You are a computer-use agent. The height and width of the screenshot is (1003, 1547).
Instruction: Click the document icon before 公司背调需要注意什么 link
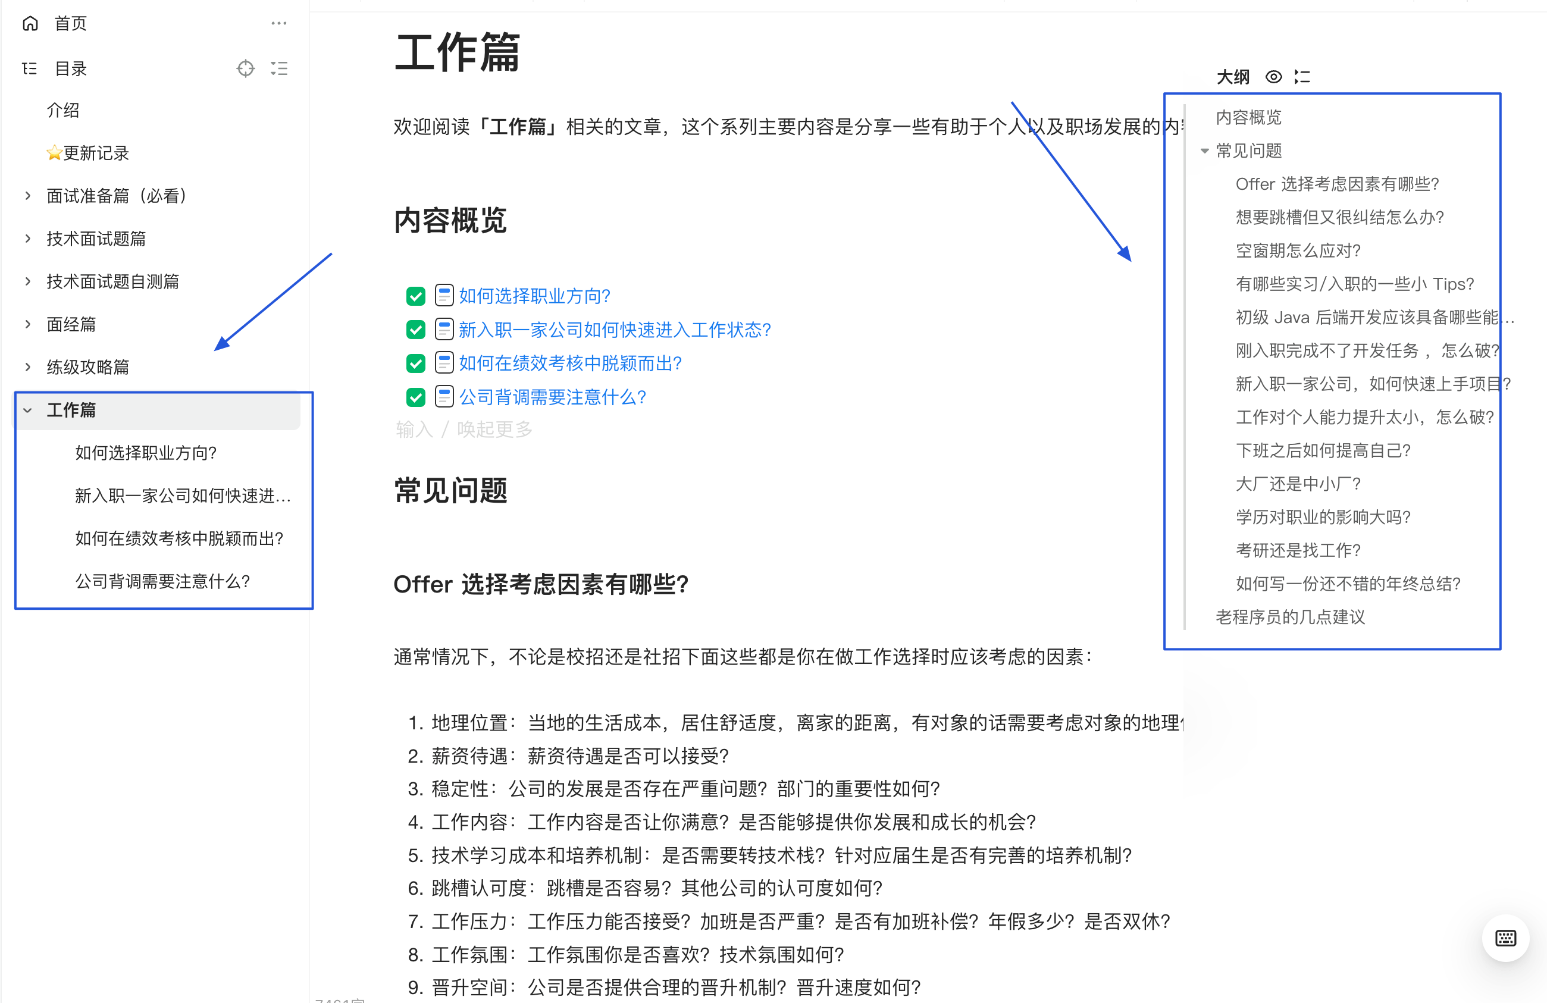444,397
